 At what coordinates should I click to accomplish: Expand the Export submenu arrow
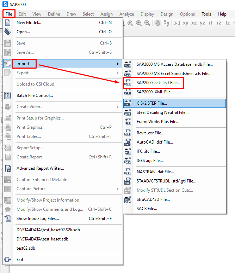[118, 73]
